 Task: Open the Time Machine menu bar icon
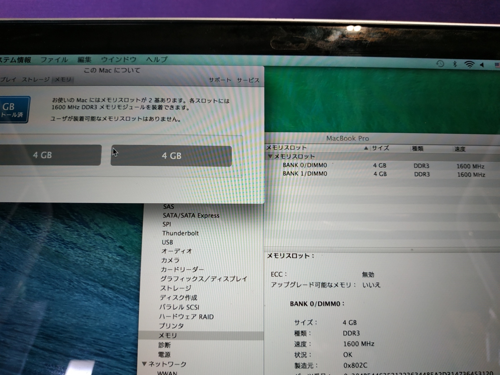(x=440, y=64)
